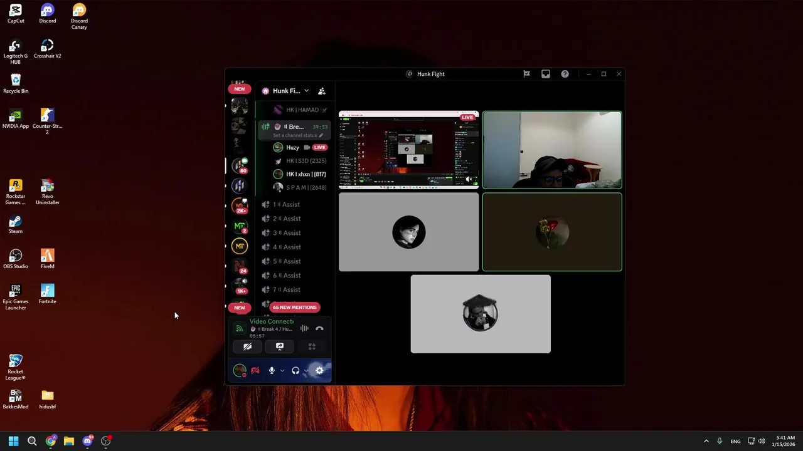Select user HK | xhxn | [817]

click(300, 174)
